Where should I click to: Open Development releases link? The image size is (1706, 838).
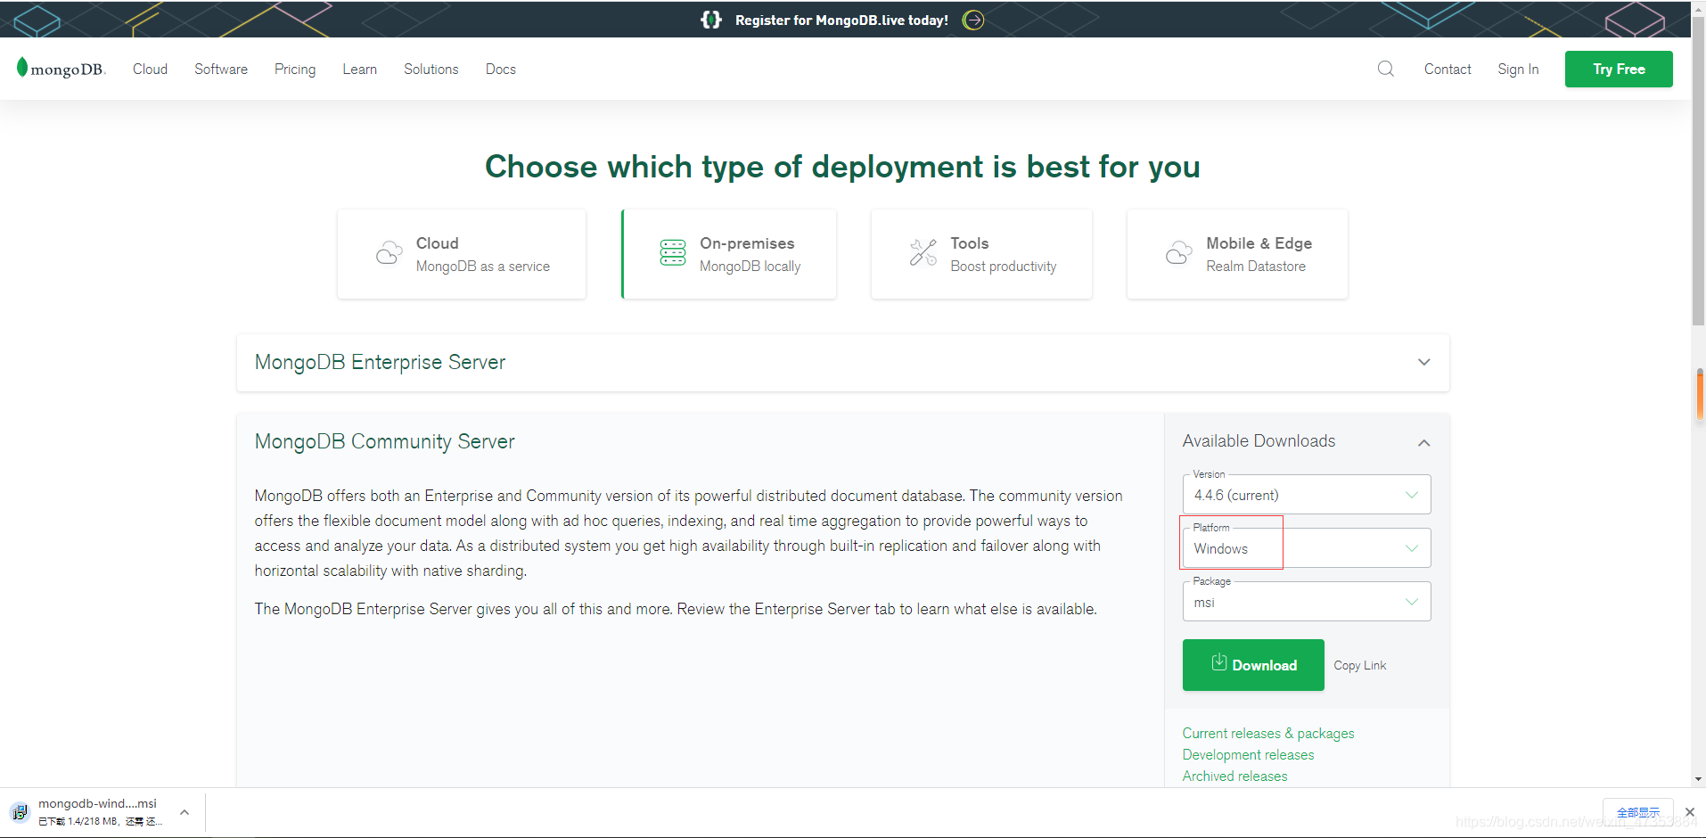coord(1248,754)
